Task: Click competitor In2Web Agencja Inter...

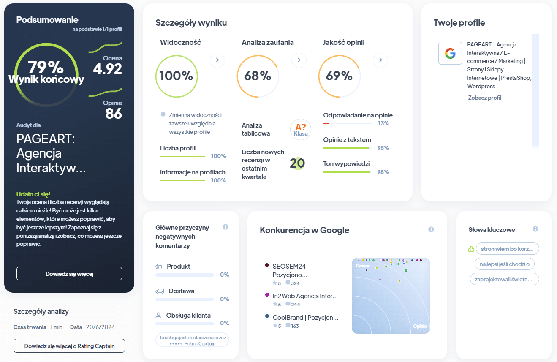Action: 305,296
